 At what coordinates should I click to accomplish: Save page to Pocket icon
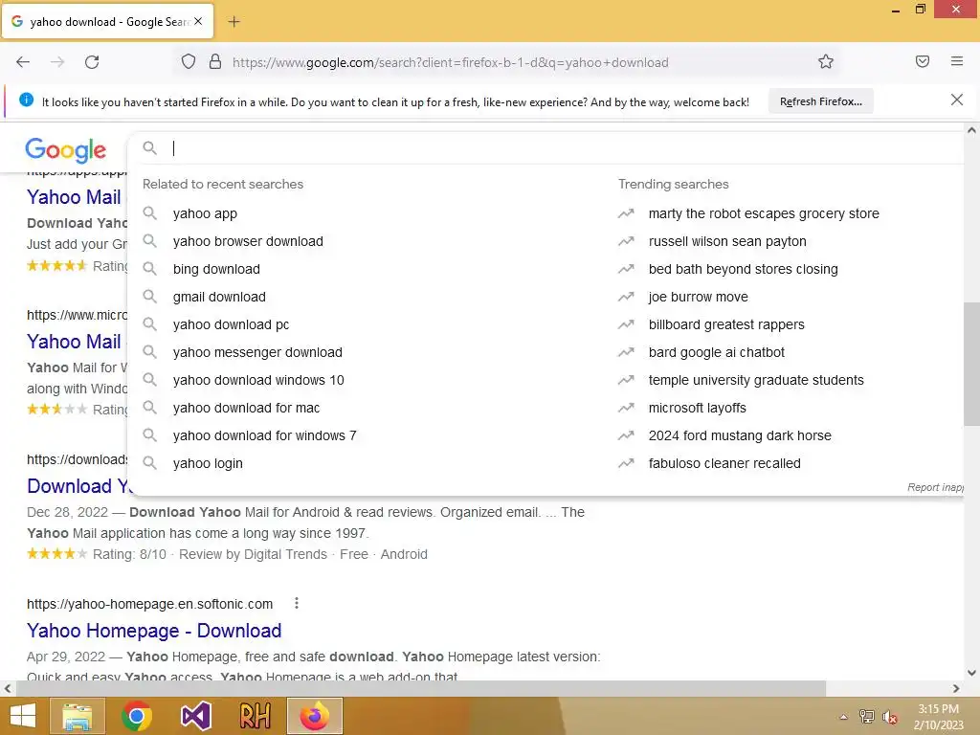[x=923, y=61]
